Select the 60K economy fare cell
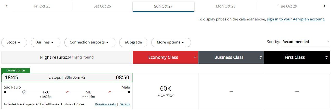This screenshot has width=332, height=110. [x=165, y=91]
